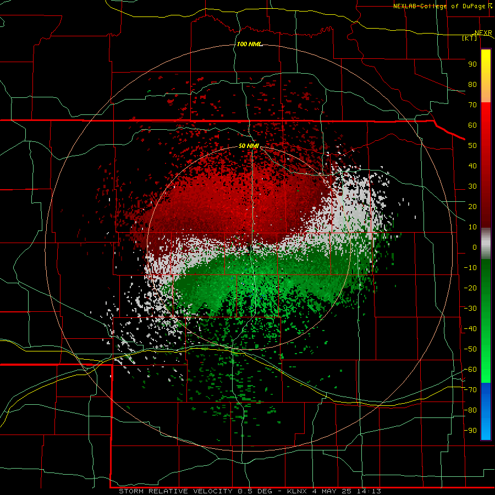Click the -40 value on the velocity scale
Image resolution: width=495 pixels, height=495 pixels.
pos(470,329)
